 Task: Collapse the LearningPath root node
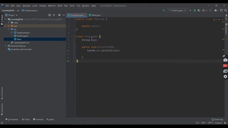[6, 19]
